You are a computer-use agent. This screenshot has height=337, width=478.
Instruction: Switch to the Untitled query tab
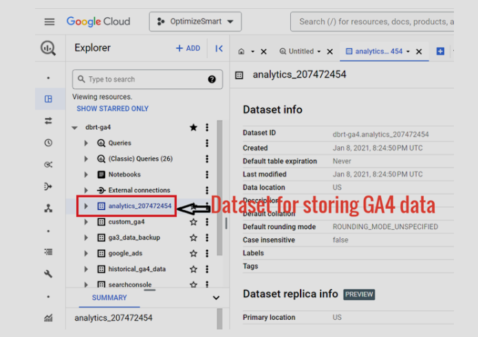pyautogui.click(x=297, y=51)
